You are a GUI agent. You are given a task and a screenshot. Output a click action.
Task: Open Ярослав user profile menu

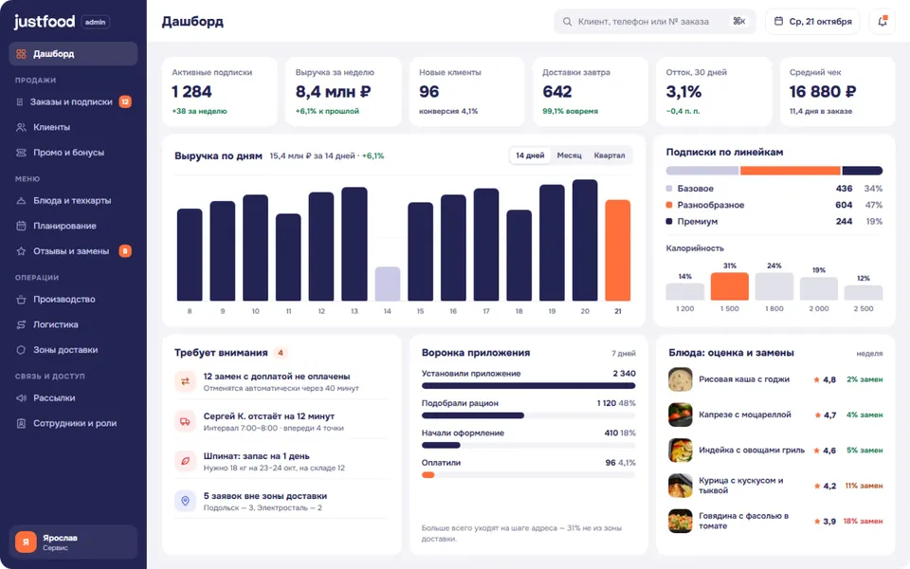click(x=73, y=542)
